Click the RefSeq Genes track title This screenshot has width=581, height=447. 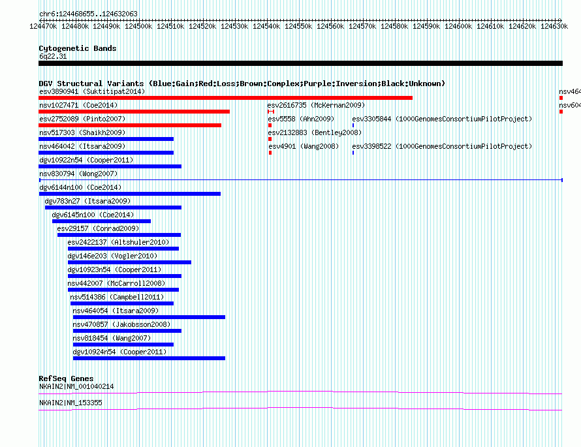(66, 378)
